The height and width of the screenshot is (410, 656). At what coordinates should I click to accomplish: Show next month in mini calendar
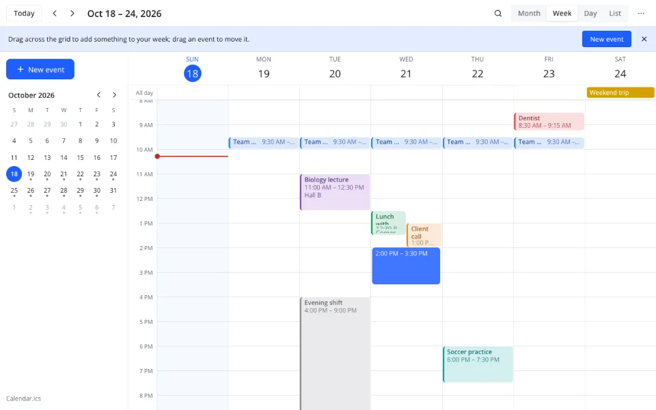pyautogui.click(x=114, y=95)
